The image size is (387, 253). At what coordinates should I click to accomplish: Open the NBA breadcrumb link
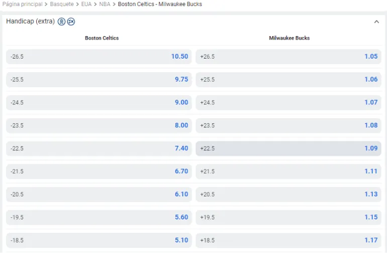point(105,4)
